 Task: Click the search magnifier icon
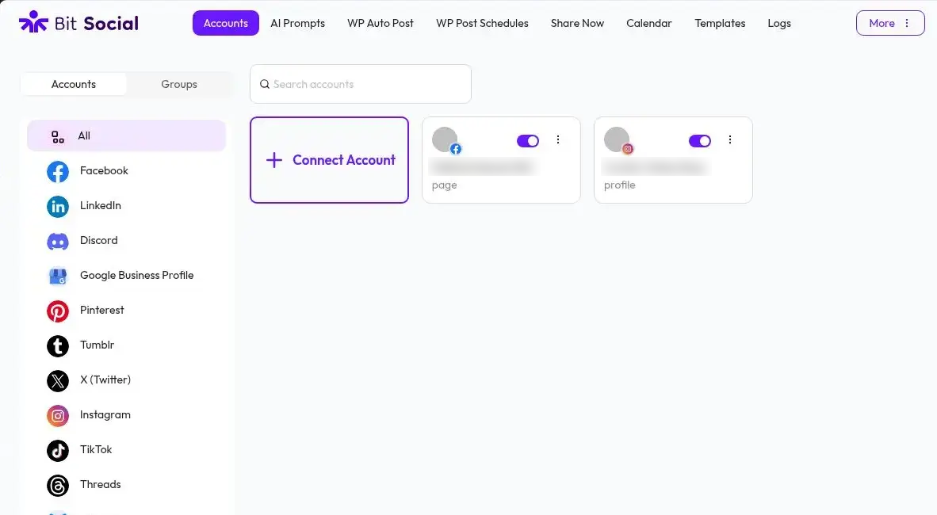[265, 84]
